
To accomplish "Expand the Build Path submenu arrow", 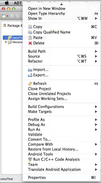I will (96, 51).
